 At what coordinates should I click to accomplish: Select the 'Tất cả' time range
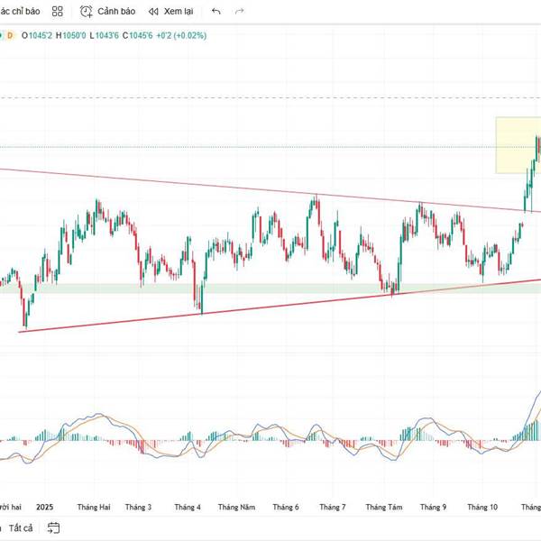pos(21,528)
